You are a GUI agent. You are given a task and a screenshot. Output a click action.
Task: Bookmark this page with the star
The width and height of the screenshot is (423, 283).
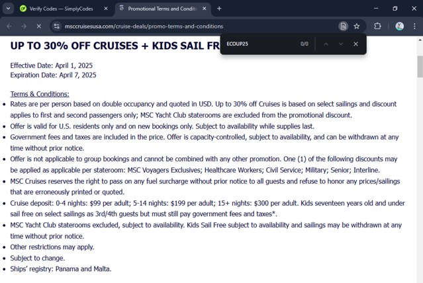[x=357, y=26]
